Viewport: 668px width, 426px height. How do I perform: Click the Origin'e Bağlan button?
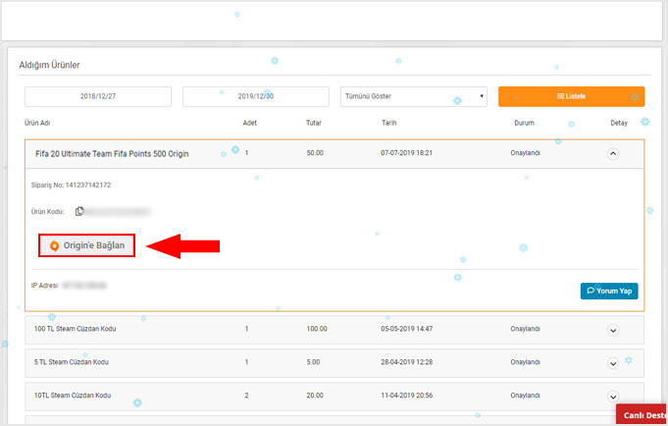coord(87,245)
